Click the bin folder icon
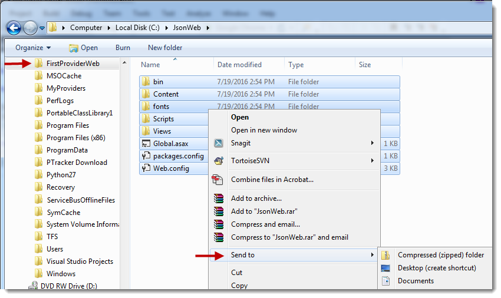The width and height of the screenshot is (501, 298). point(146,82)
